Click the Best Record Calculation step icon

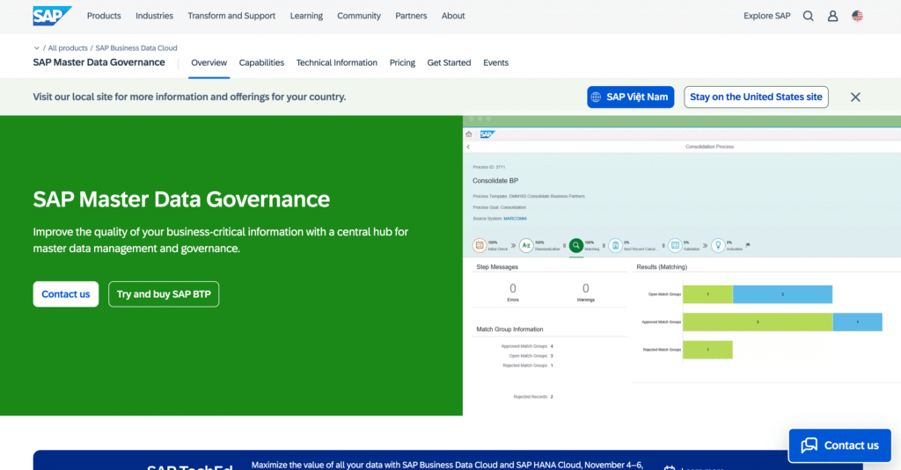coord(615,246)
